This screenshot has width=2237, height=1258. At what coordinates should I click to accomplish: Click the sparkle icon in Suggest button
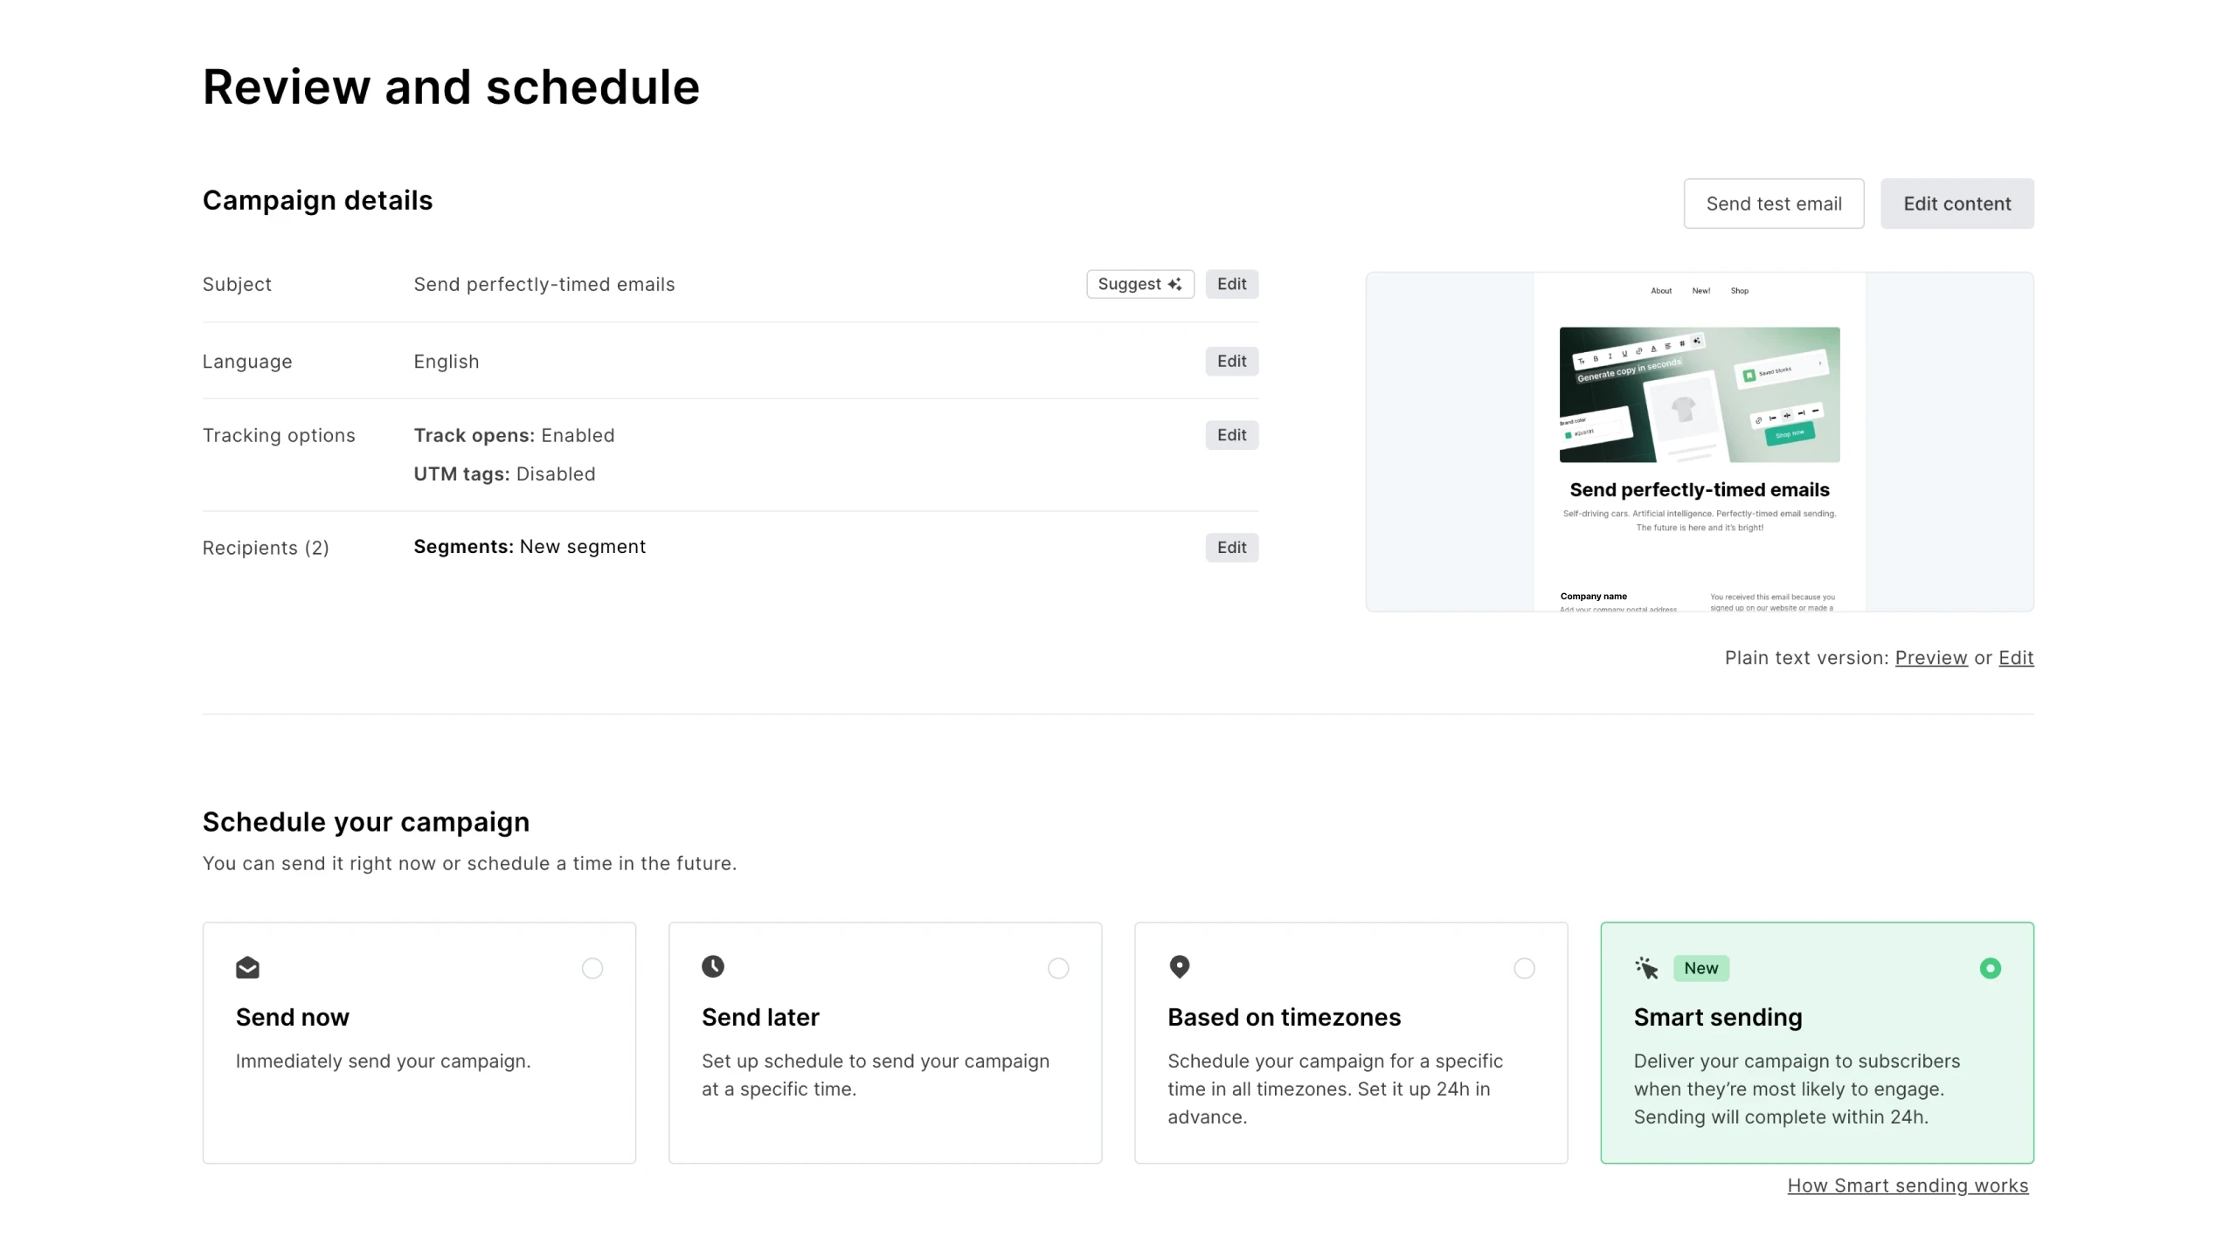(1174, 284)
